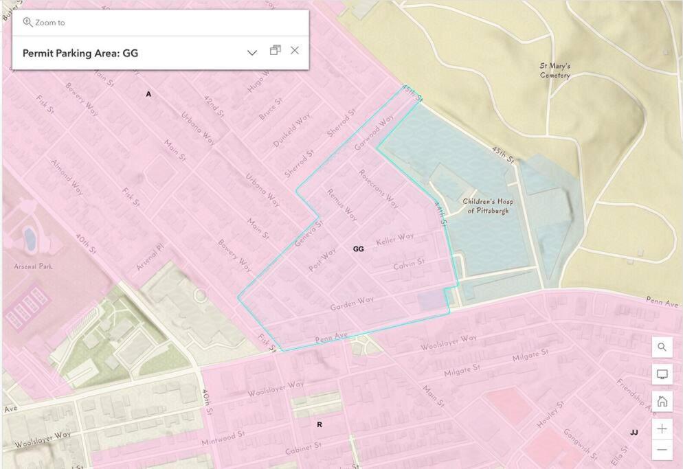Screen dimensions: 683x469
Task: Click the monitor screen map button
Action: 662,374
